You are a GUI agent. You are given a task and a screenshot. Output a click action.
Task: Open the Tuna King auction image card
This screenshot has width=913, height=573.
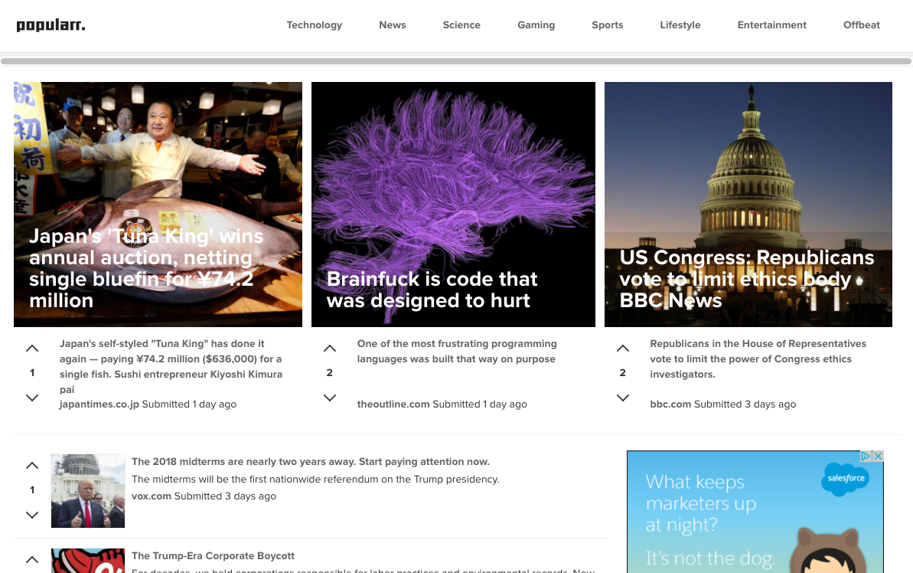158,204
